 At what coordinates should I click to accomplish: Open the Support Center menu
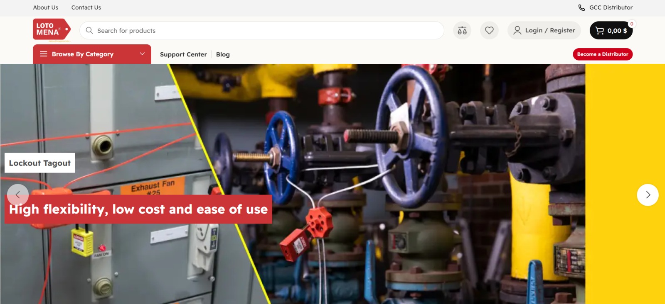pos(183,54)
